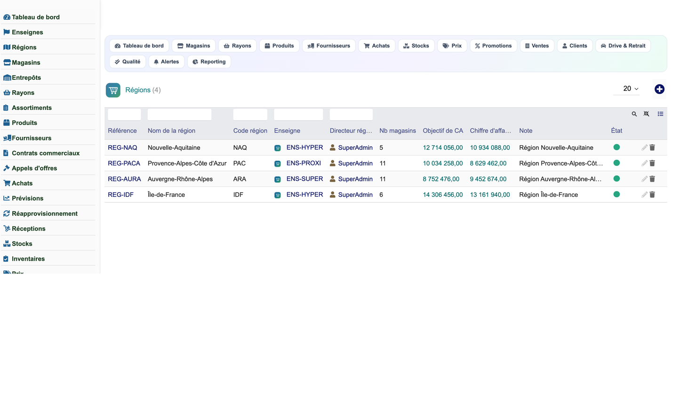Toggle the green state dot for REG-AURA
This screenshot has height=420, width=680.
point(616,179)
